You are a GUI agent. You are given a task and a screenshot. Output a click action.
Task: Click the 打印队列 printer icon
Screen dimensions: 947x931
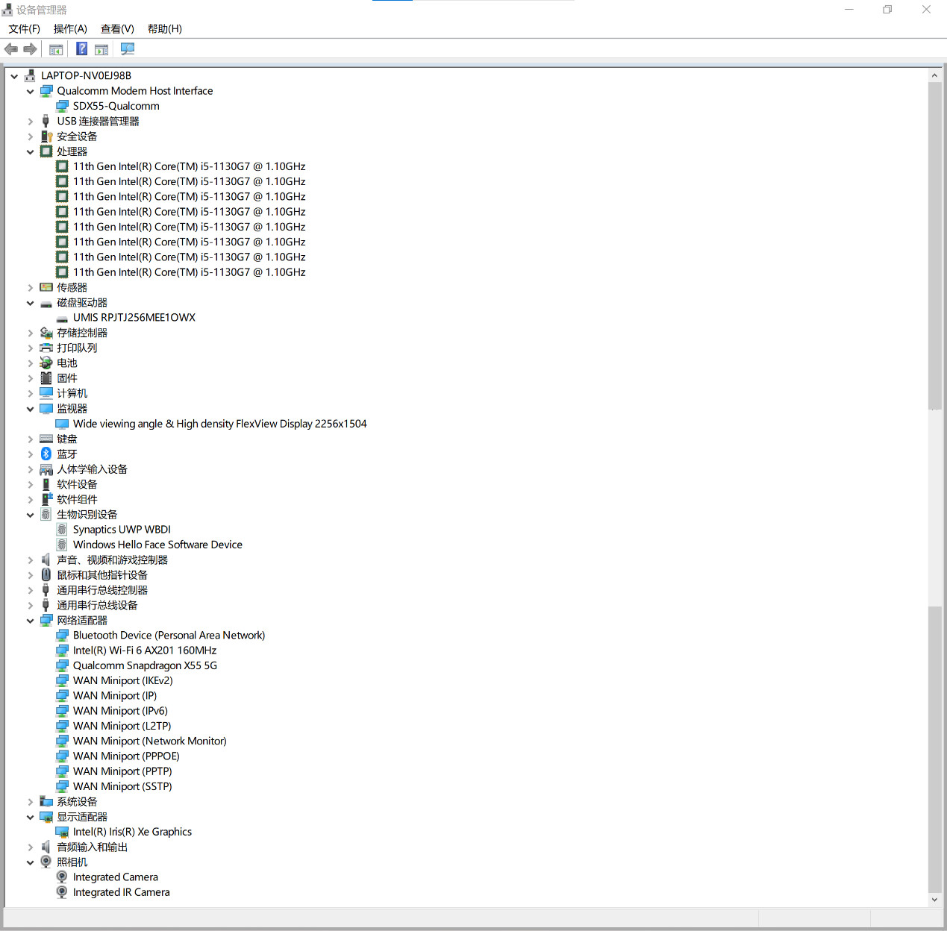46,348
